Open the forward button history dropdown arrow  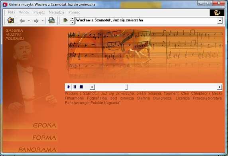coord(43,21)
